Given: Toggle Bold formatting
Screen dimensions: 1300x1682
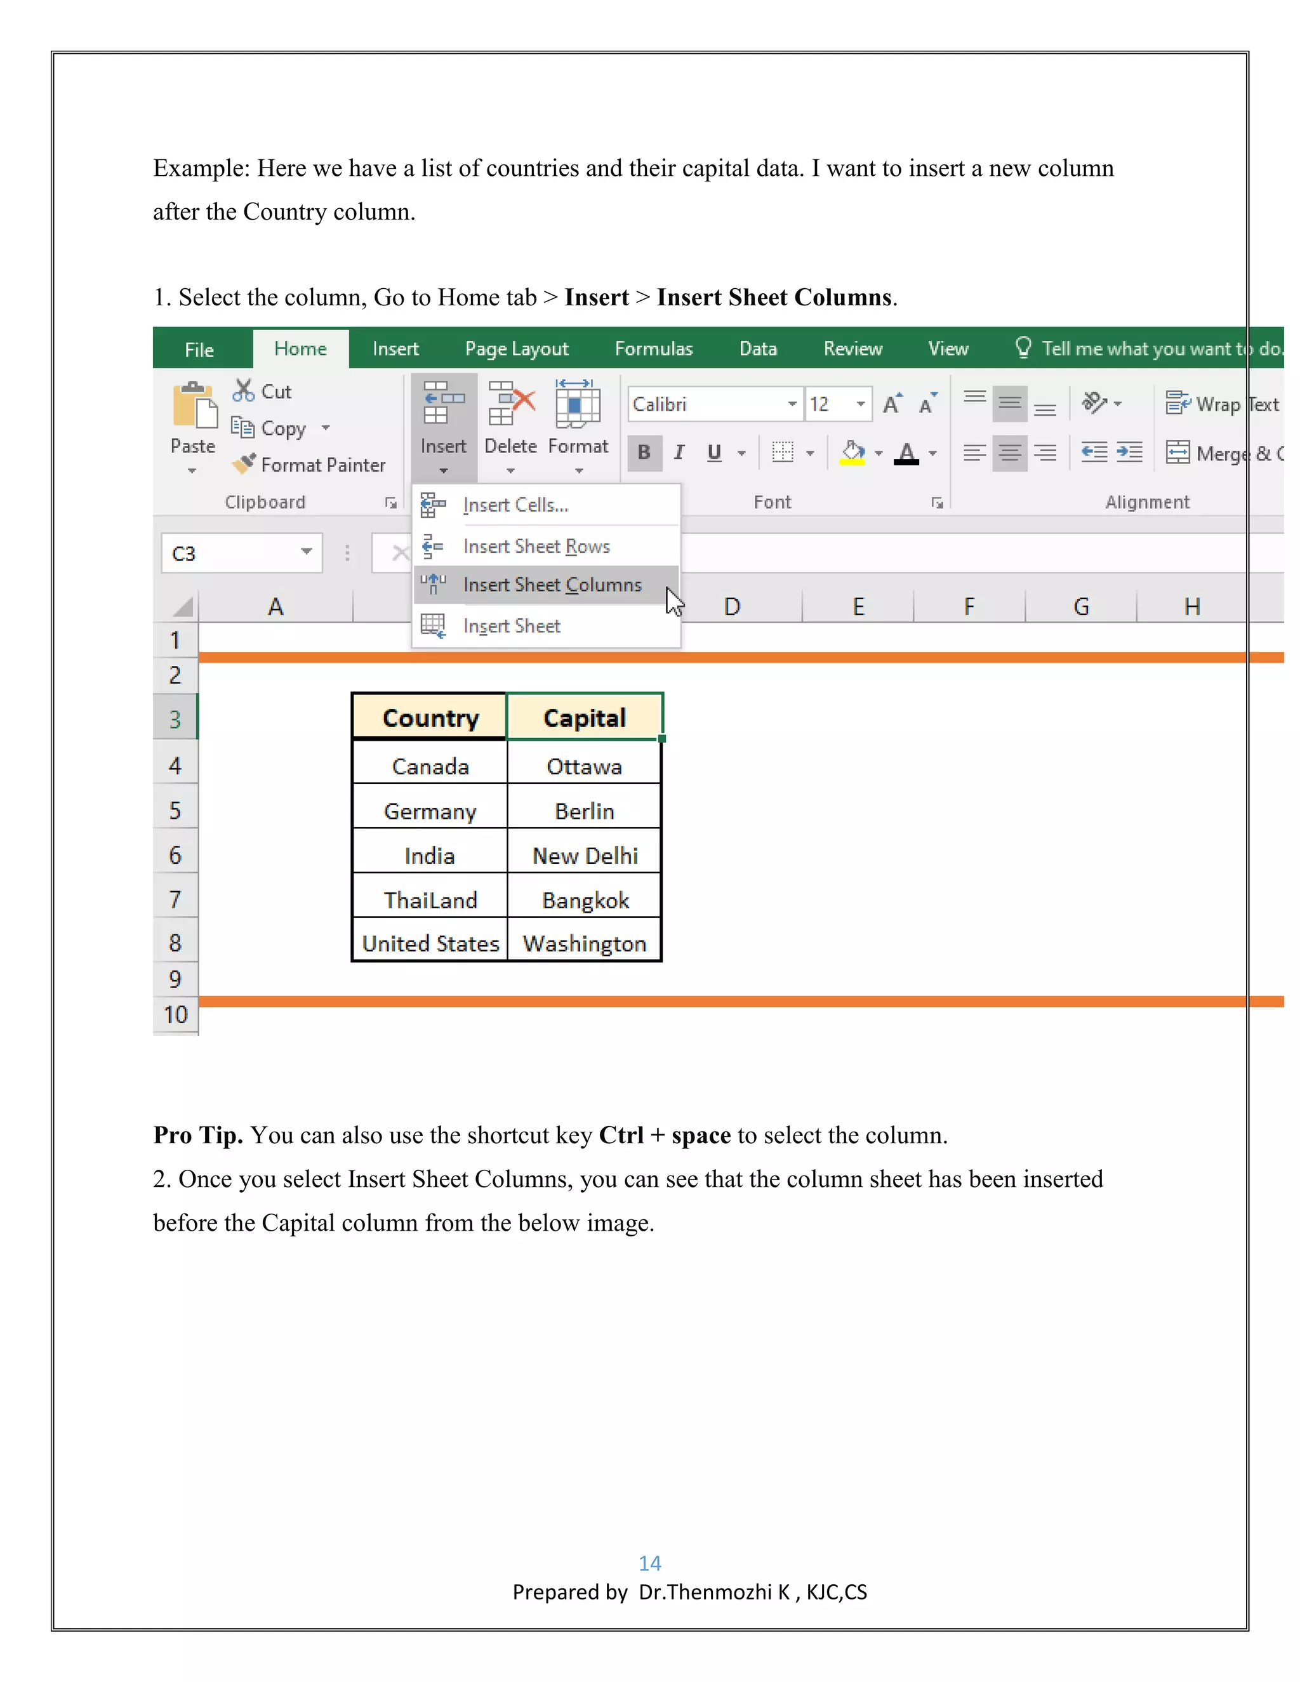Looking at the screenshot, I should (645, 453).
